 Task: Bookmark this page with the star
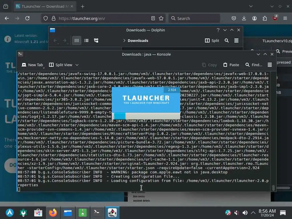pyautogui.click(x=161, y=18)
